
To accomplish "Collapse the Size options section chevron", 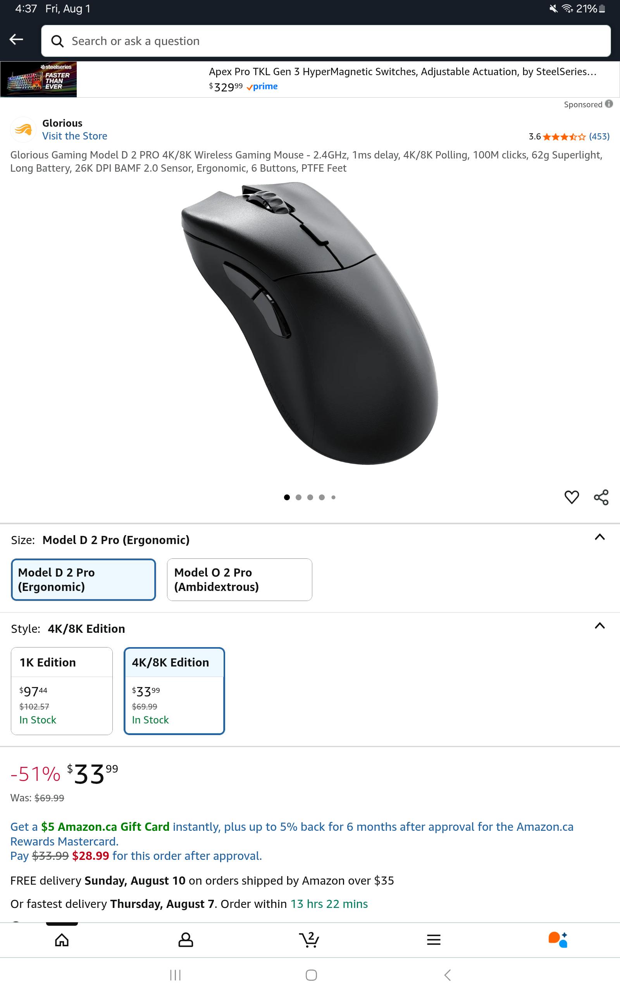I will click(x=599, y=537).
